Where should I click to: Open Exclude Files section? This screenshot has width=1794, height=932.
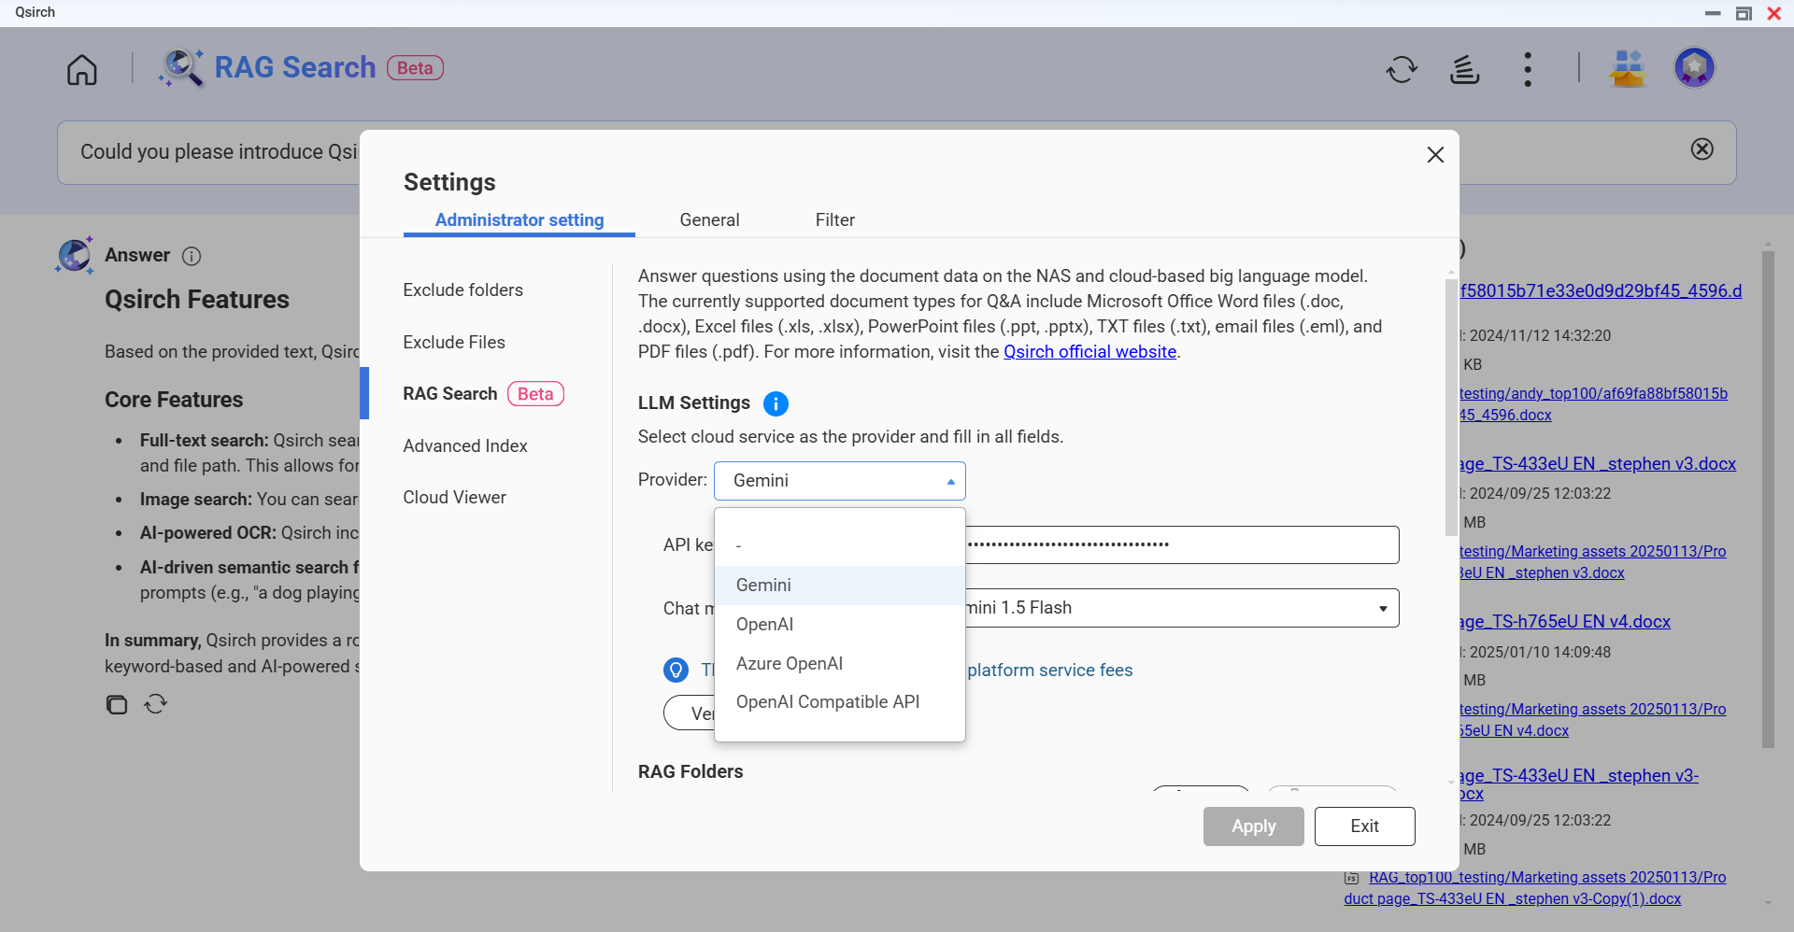454,343
